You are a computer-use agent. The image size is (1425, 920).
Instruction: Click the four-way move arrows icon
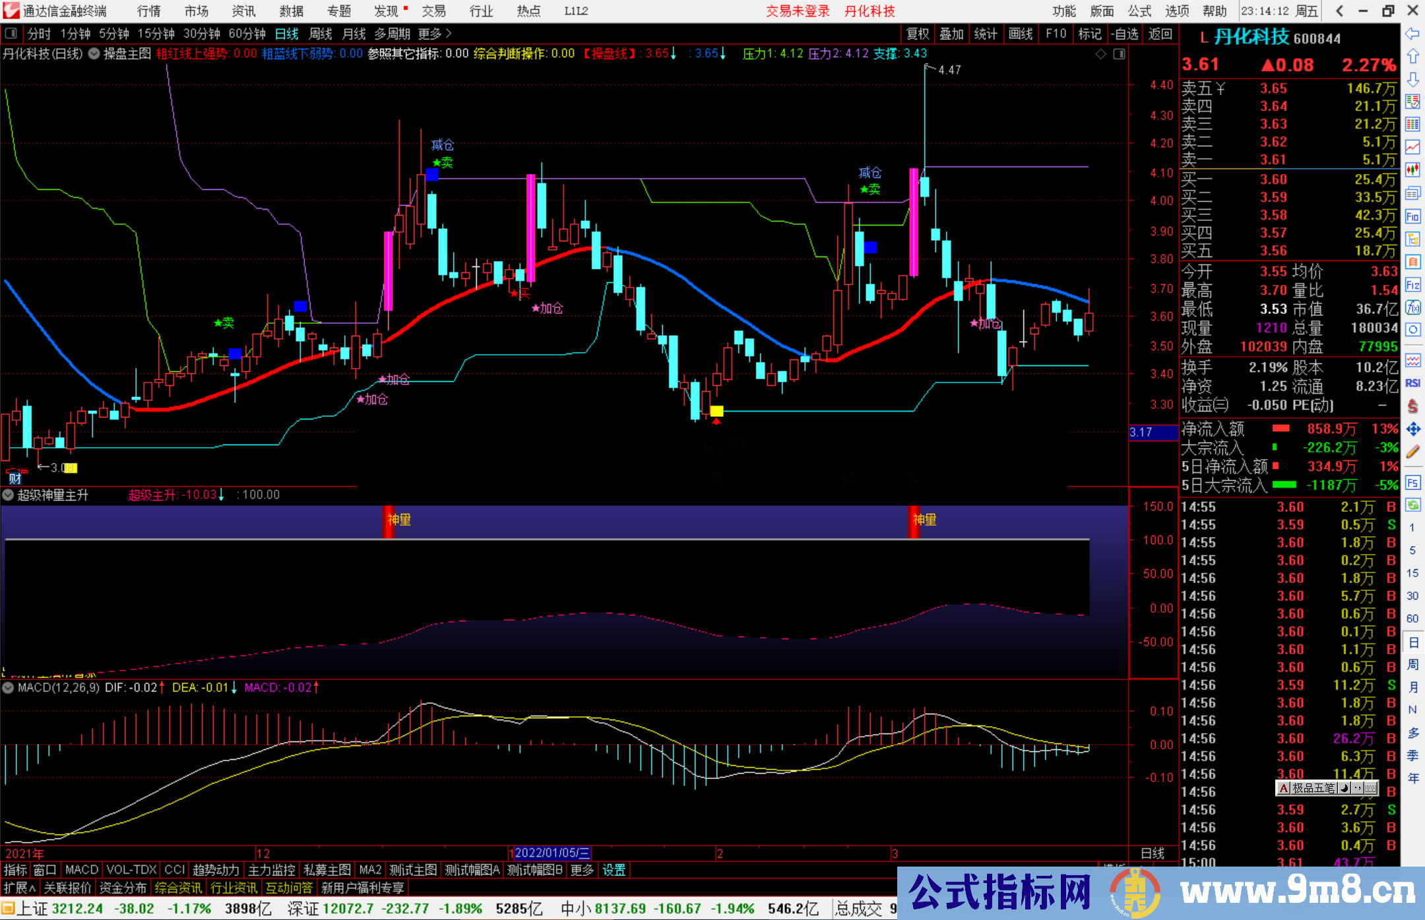point(1412,429)
